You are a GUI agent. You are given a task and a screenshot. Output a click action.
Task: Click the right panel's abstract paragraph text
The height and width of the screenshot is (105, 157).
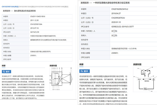[103, 90]
